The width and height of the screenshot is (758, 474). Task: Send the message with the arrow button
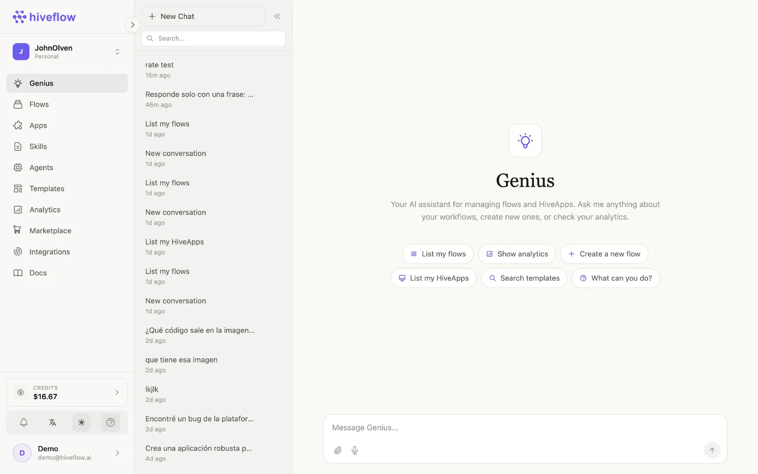point(712,450)
